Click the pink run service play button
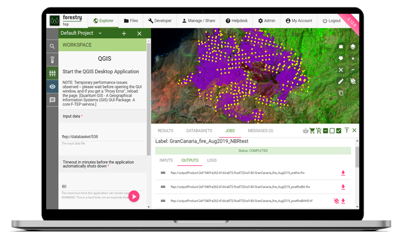Image resolution: width=404 pixels, height=240 pixels. [x=133, y=196]
